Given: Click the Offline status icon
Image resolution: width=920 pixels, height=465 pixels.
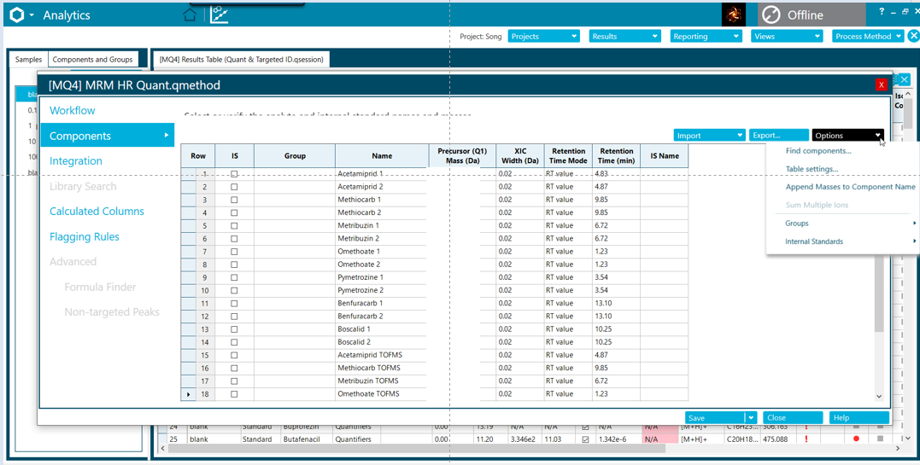Looking at the screenshot, I should point(771,15).
